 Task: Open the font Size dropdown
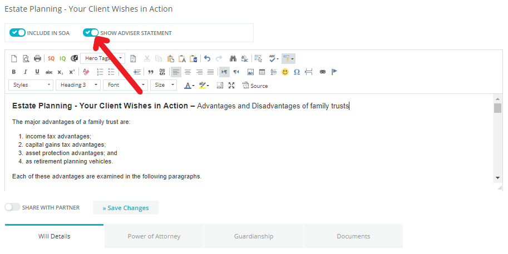163,85
